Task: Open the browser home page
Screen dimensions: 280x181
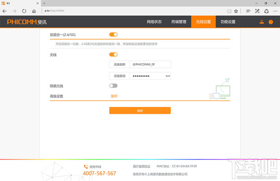Action: 34,11
